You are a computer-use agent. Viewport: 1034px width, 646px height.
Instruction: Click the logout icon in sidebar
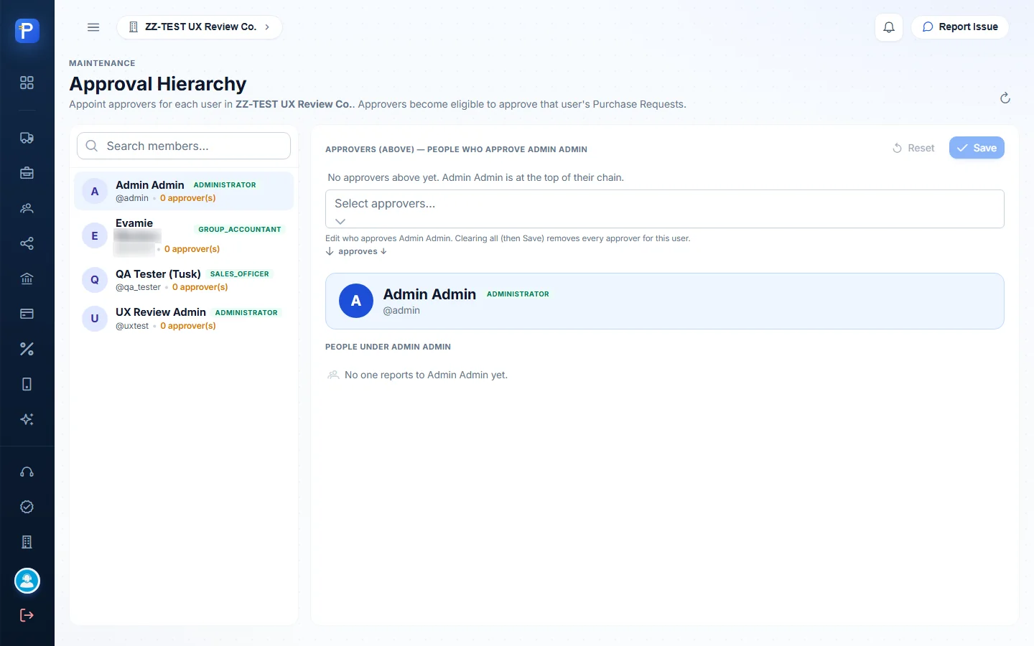click(x=27, y=615)
